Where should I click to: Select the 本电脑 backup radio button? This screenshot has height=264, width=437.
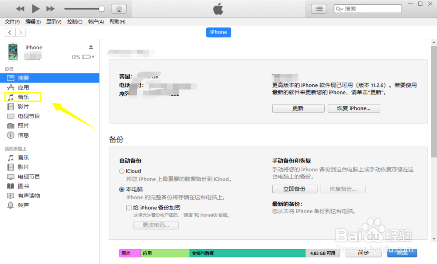click(x=122, y=190)
